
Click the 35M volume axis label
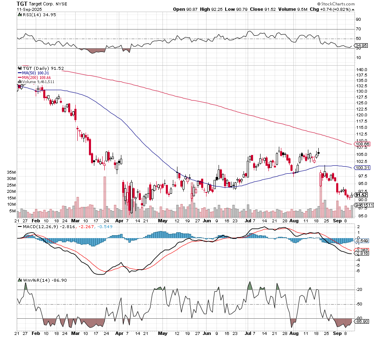pyautogui.click(x=12, y=172)
